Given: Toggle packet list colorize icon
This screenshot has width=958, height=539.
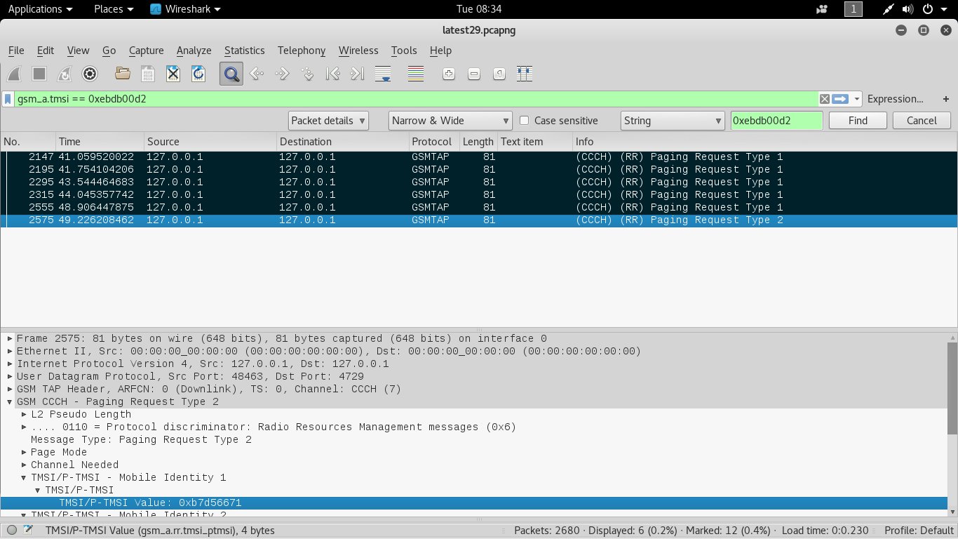Looking at the screenshot, I should click(x=416, y=74).
